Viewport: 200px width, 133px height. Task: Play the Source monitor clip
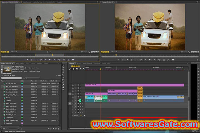50,60
